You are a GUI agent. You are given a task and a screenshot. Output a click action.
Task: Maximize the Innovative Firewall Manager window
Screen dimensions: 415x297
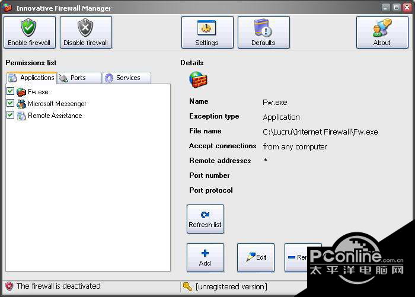tap(396, 8)
